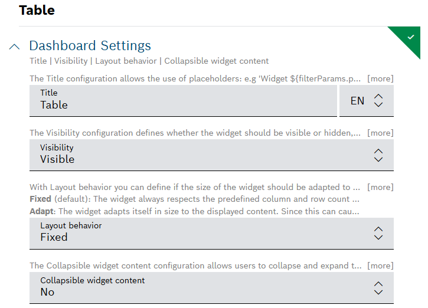Click the Table page heading
The height and width of the screenshot is (308, 428).
click(37, 10)
